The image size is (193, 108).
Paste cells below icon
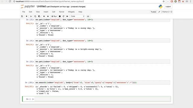coord(39,16)
